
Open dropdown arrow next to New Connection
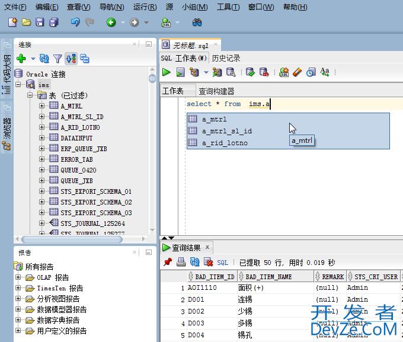click(33, 59)
